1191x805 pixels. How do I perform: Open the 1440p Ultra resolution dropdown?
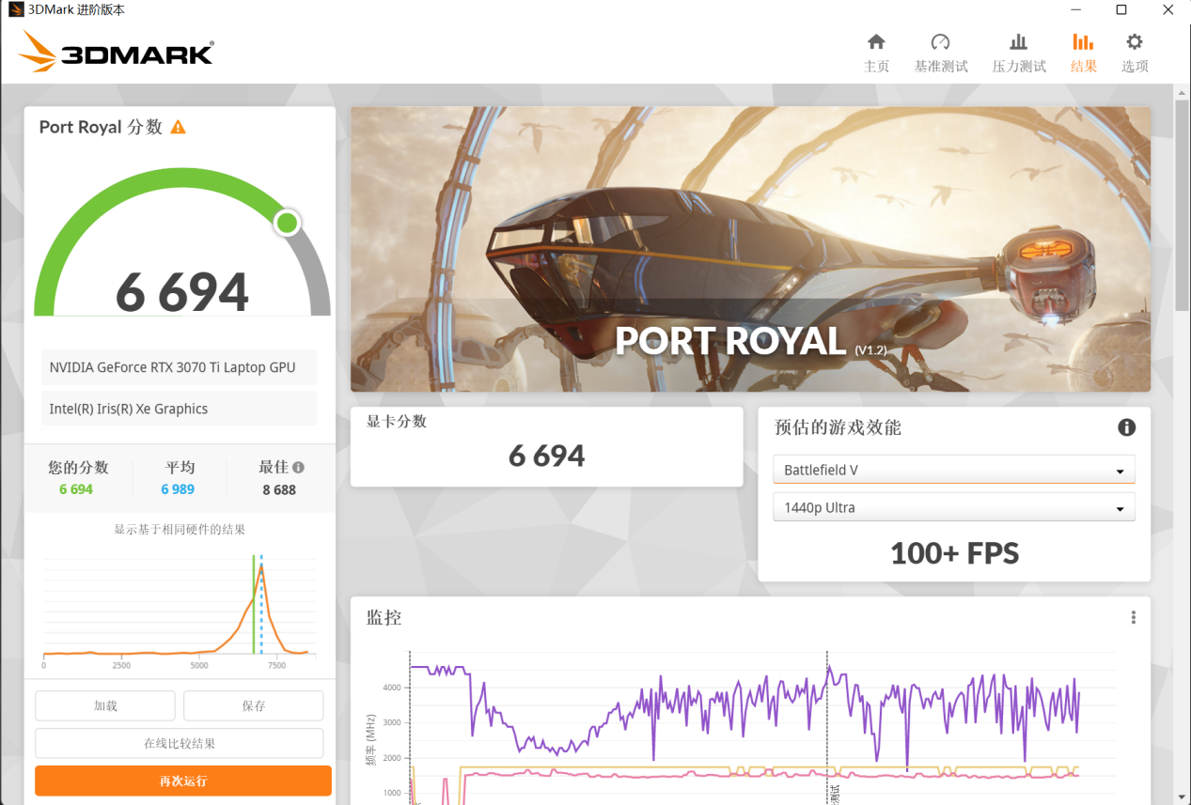point(953,507)
